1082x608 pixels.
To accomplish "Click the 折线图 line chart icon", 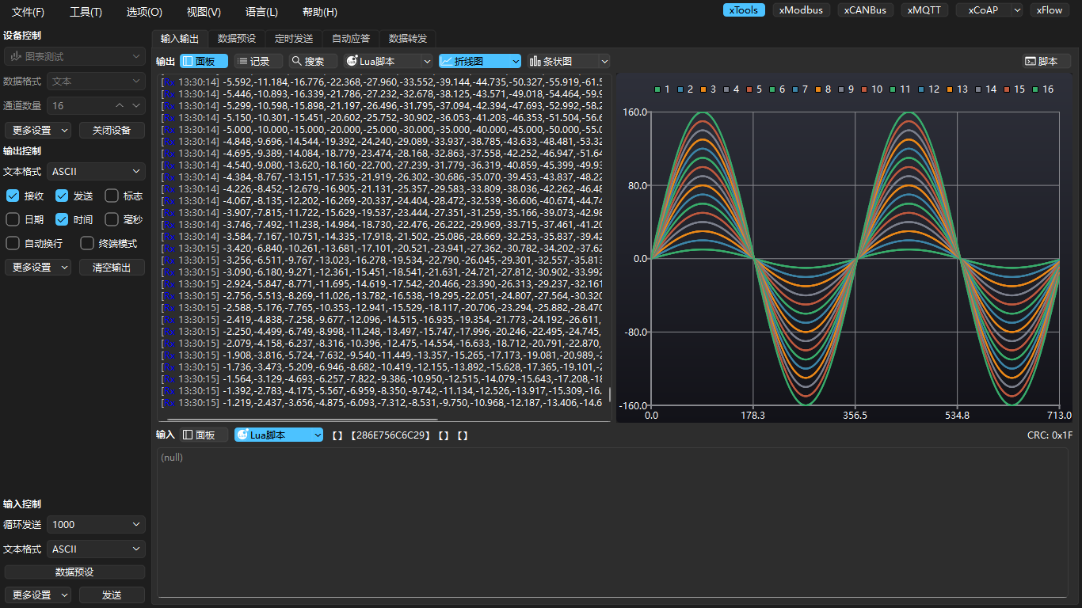I will (447, 61).
